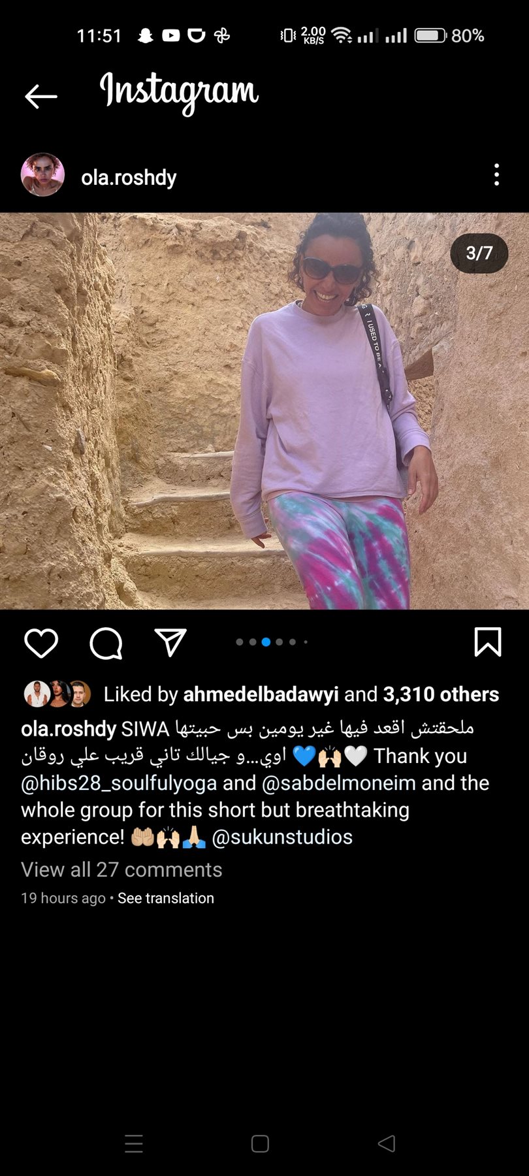Screen dimensions: 529x1176
Task: Like the post with heart icon
Action: (41, 643)
